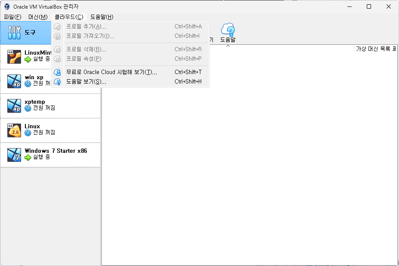This screenshot has height=266, width=399.
Task: Click the tools wrench and screwdriver icon
Action: pos(14,33)
